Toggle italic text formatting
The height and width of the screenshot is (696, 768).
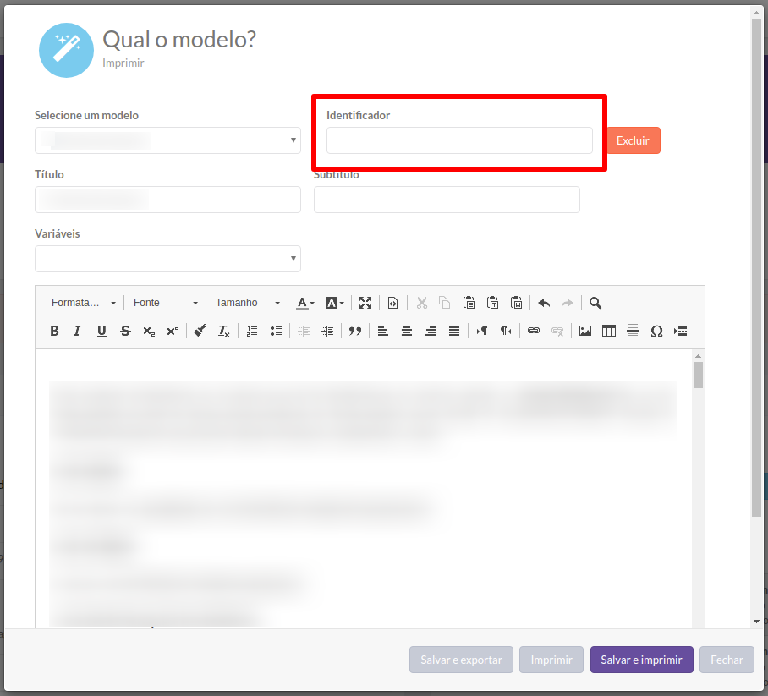pyautogui.click(x=77, y=332)
